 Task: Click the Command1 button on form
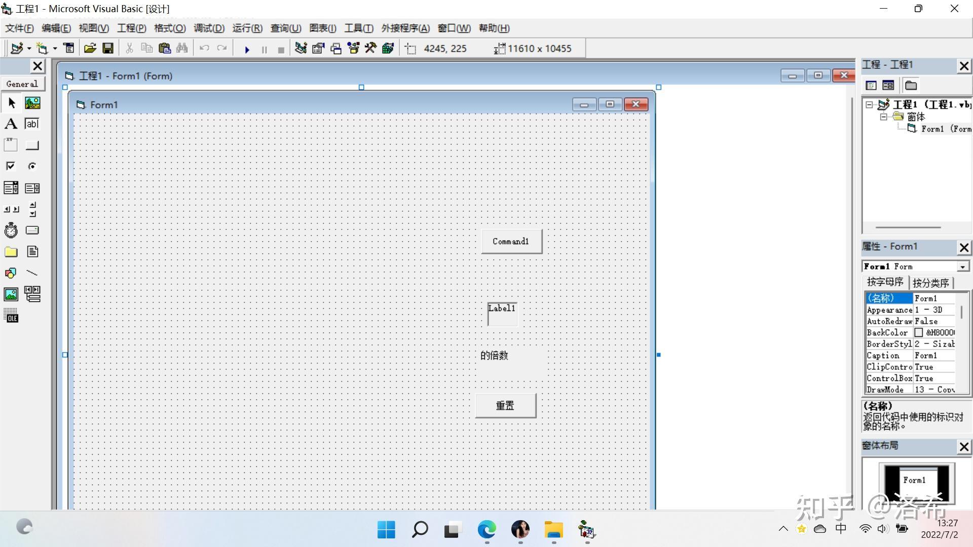pos(511,242)
